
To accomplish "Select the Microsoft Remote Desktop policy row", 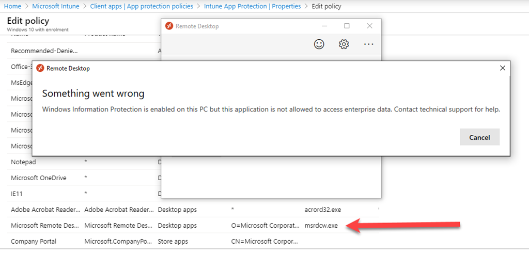I will (x=45, y=226).
